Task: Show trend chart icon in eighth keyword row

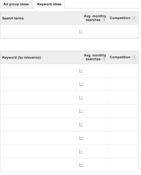Action: tap(81, 165)
